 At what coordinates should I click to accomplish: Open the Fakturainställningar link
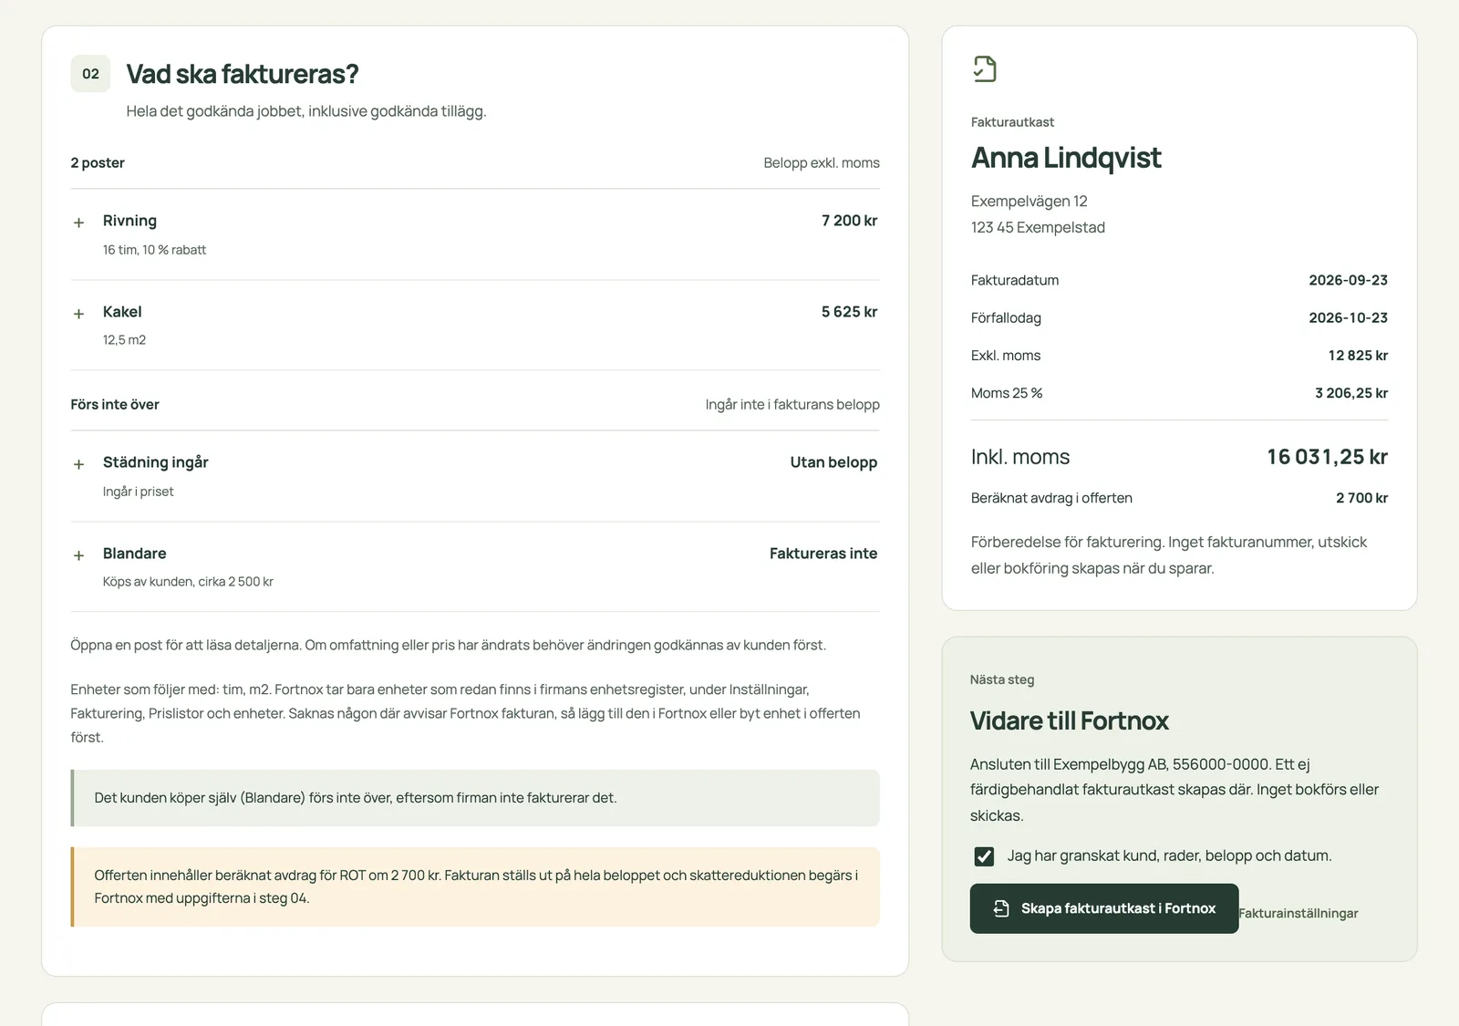coord(1299,913)
